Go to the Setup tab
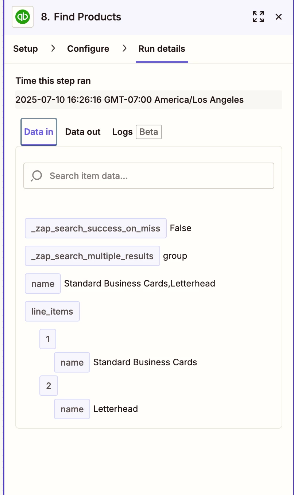Image resolution: width=294 pixels, height=495 pixels. [x=26, y=49]
